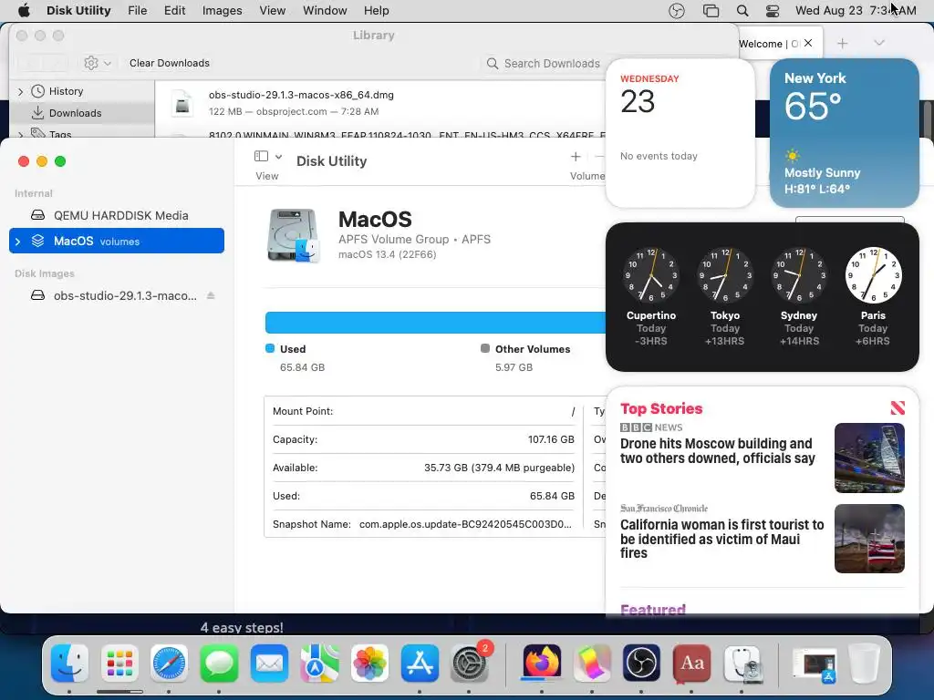Select the Mount Point row
Viewport: 934px width, 700px height.
coord(423,411)
